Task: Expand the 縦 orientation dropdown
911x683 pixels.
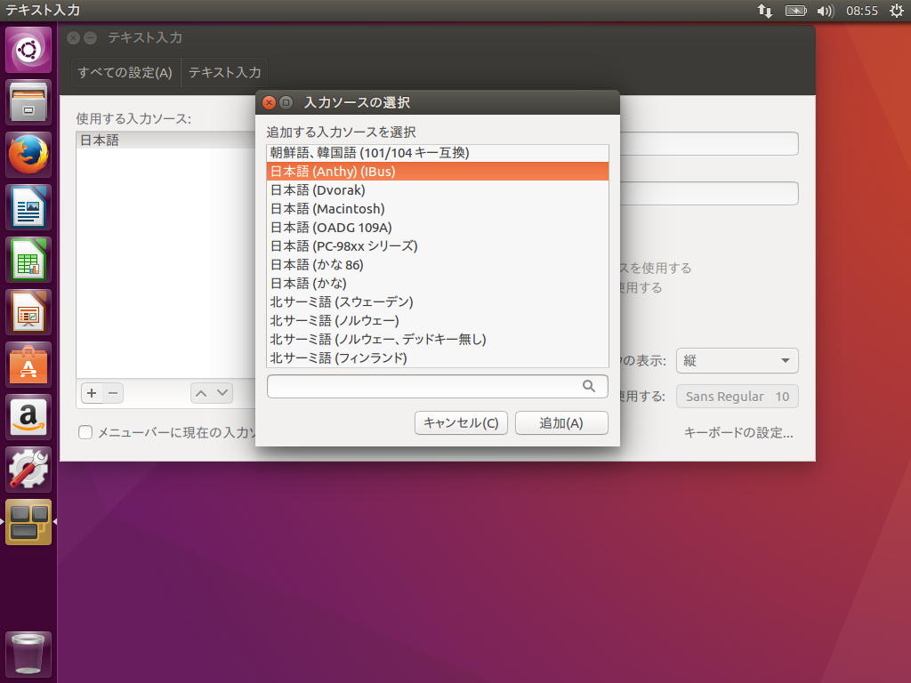Action: tap(737, 360)
